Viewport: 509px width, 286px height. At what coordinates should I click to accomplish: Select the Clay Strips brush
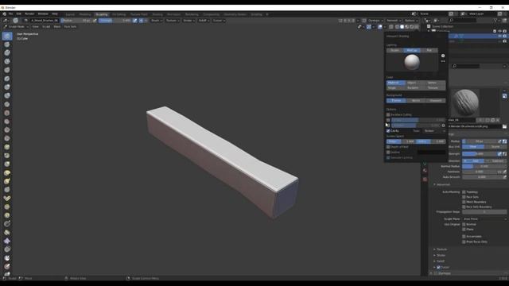point(7,61)
